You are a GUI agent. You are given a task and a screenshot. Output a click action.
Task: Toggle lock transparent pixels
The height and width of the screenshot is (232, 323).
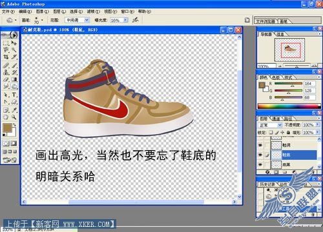coord(271,133)
